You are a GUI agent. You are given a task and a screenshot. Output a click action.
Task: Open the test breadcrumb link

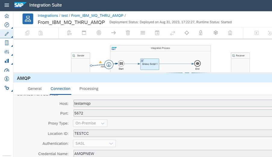tap(64, 16)
